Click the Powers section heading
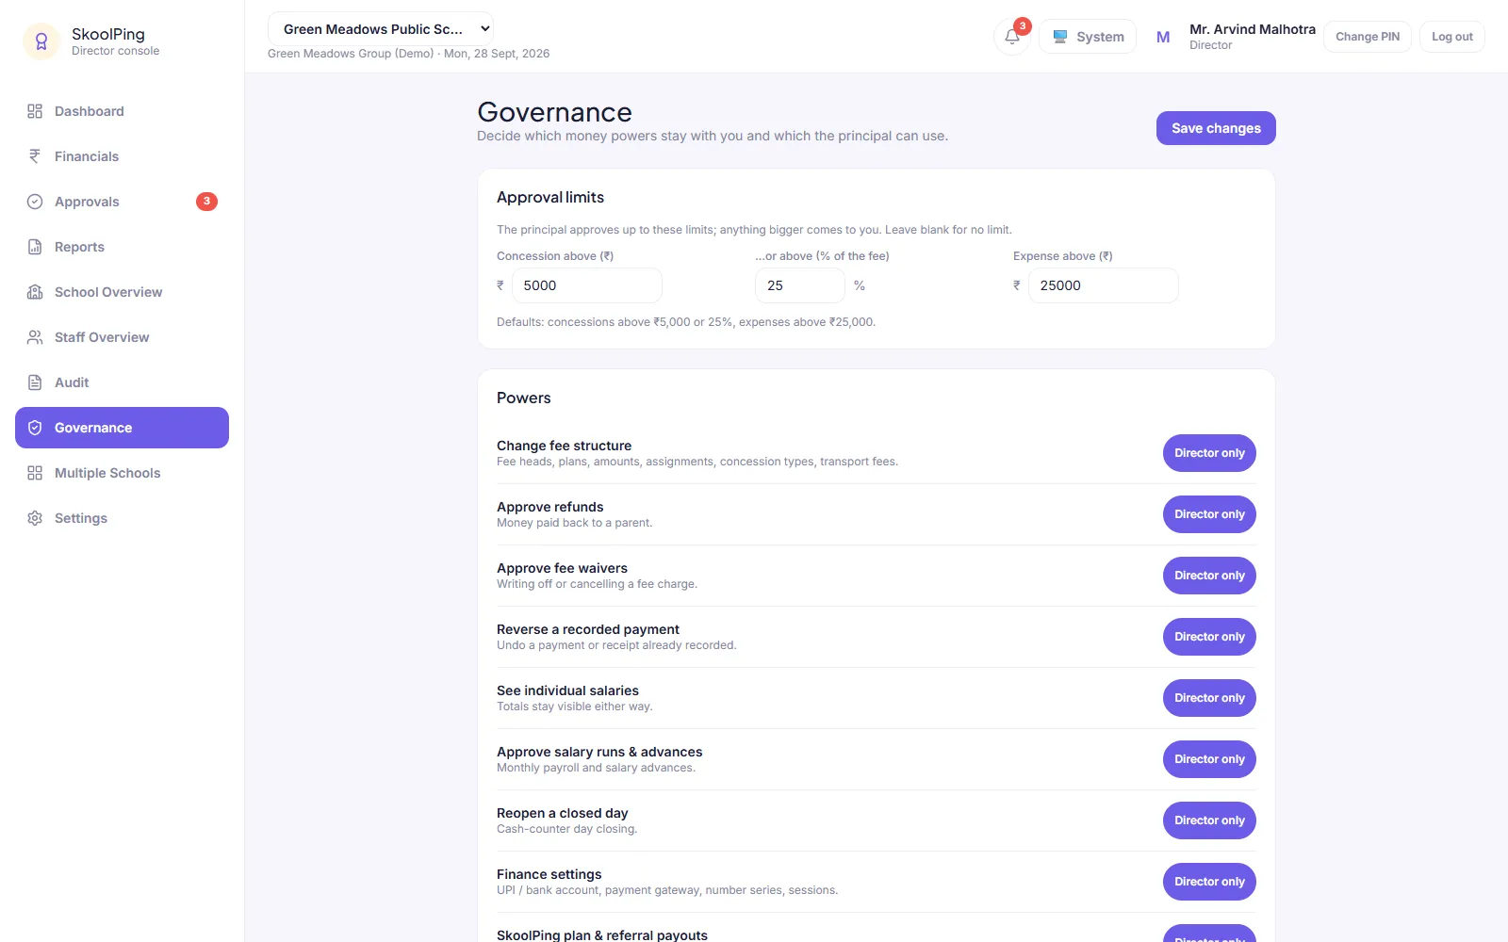 coord(524,398)
